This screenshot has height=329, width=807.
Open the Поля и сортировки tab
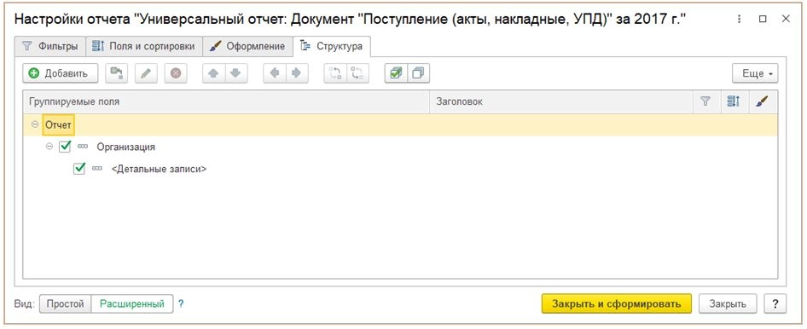143,46
